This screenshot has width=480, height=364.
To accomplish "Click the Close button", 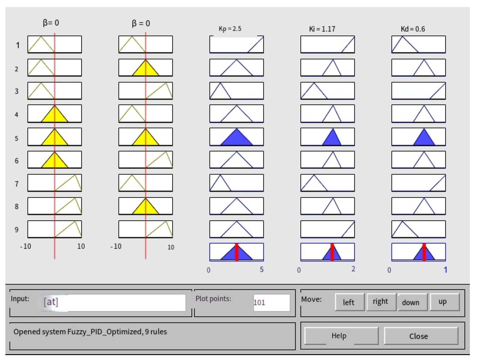I will coord(421,336).
